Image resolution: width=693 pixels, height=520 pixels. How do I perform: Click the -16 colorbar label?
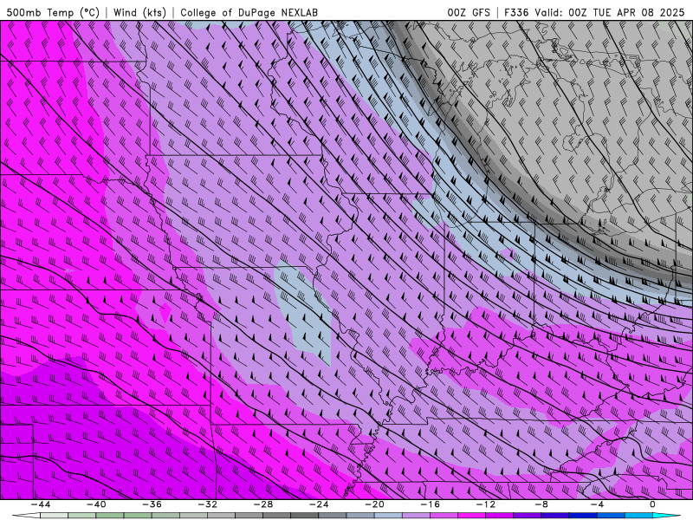click(430, 504)
